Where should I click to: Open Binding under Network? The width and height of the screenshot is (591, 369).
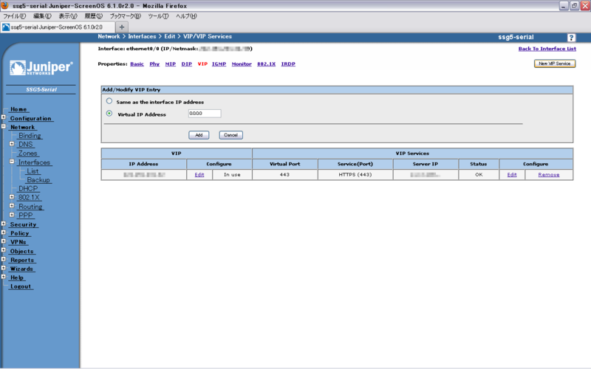pyautogui.click(x=30, y=136)
